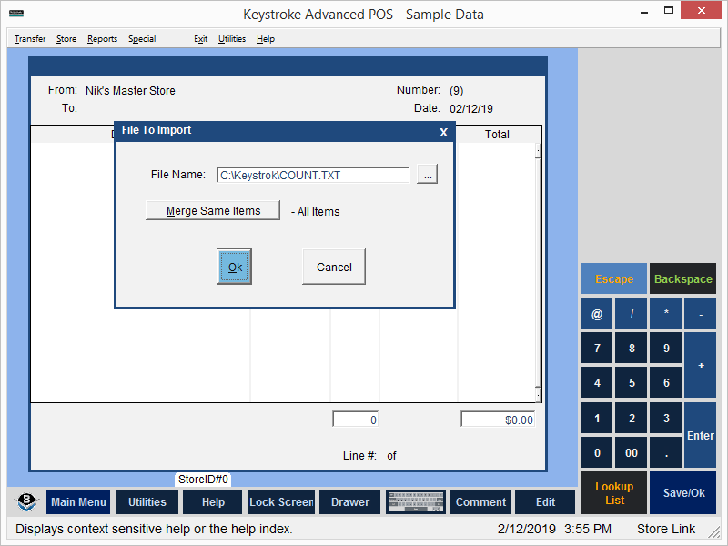The height and width of the screenshot is (546, 728).
Task: Tap the asterisk key on keypad
Action: 666,314
